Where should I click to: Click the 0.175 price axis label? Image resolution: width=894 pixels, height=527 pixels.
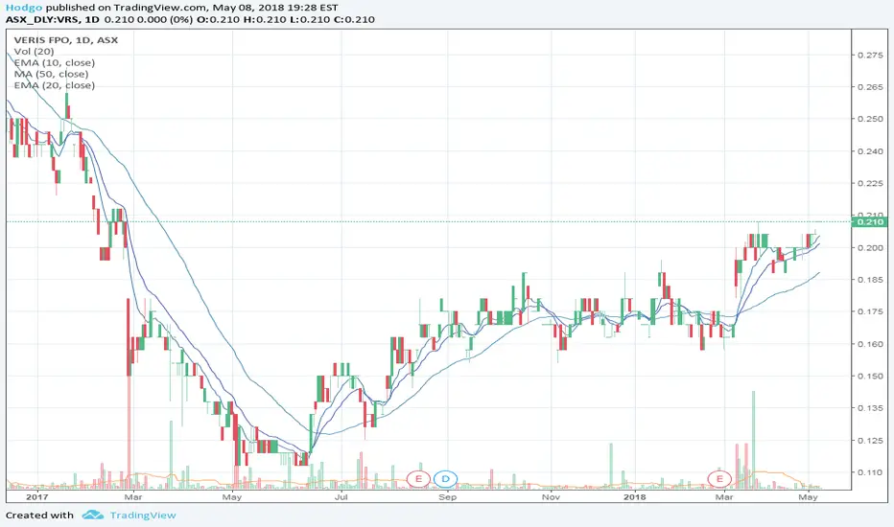click(870, 311)
